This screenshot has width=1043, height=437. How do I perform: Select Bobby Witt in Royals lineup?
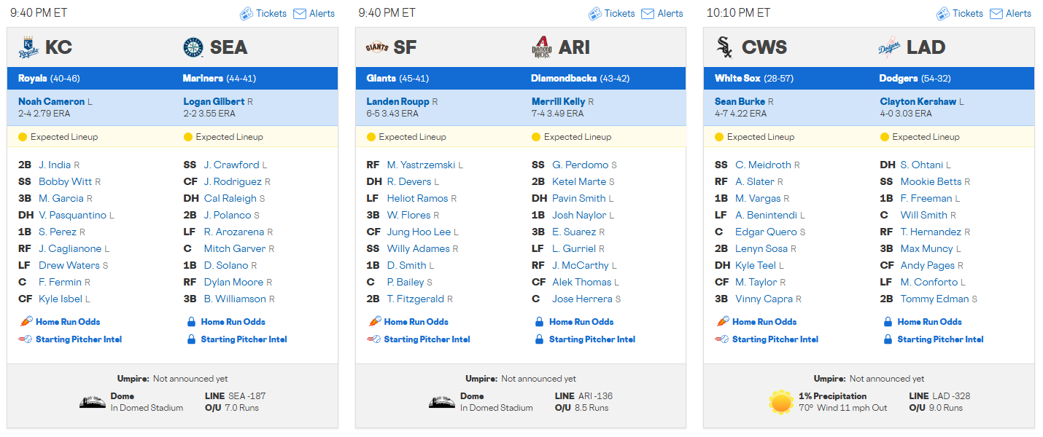66,181
